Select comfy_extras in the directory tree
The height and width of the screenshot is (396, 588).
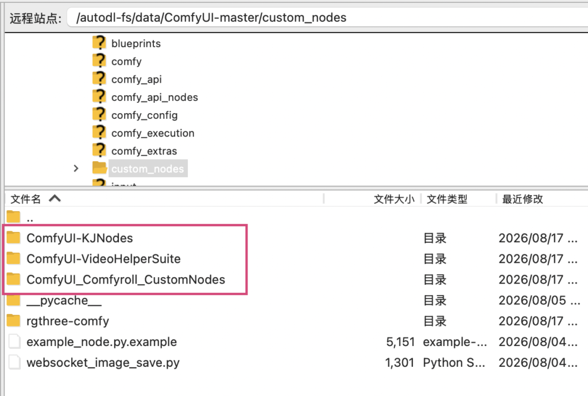[x=144, y=151]
